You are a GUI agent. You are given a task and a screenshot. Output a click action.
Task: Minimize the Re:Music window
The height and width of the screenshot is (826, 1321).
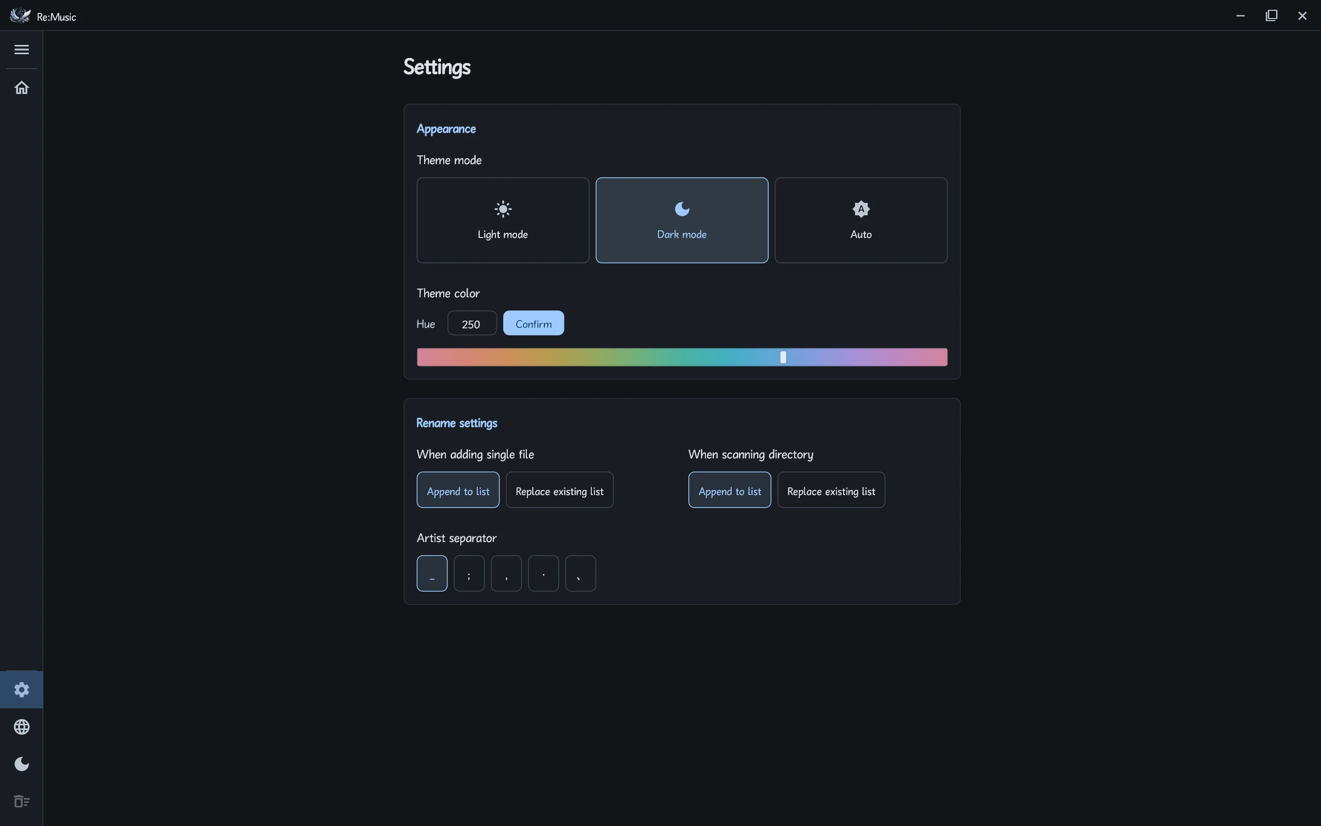point(1240,15)
